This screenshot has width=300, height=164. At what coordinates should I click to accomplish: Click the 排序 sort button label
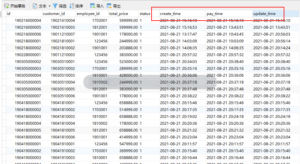(79, 6)
